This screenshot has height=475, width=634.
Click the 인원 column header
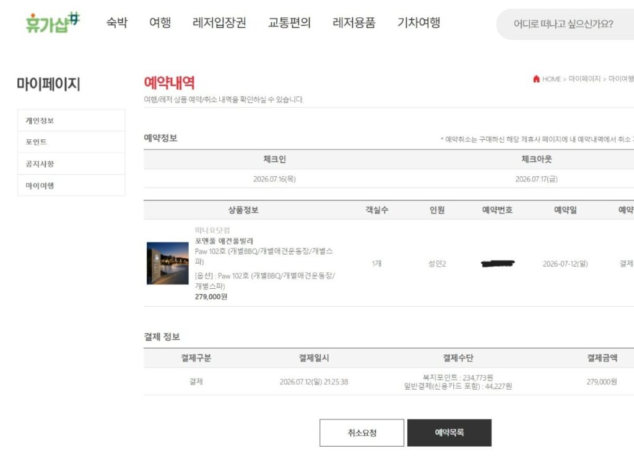point(437,210)
